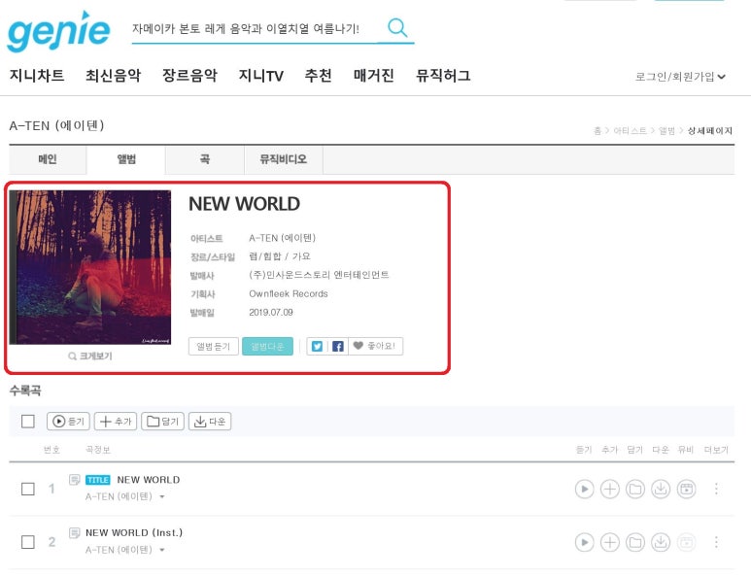Share album on Facebook

pos(338,346)
